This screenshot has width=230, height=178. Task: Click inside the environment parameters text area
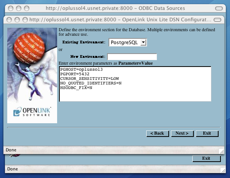(x=135, y=93)
